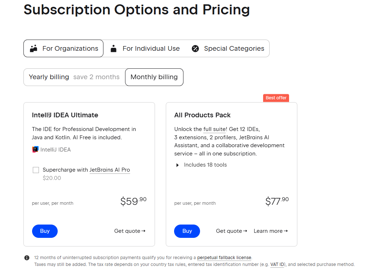Switch to Yearly billing
377x276 pixels.
pos(74,77)
